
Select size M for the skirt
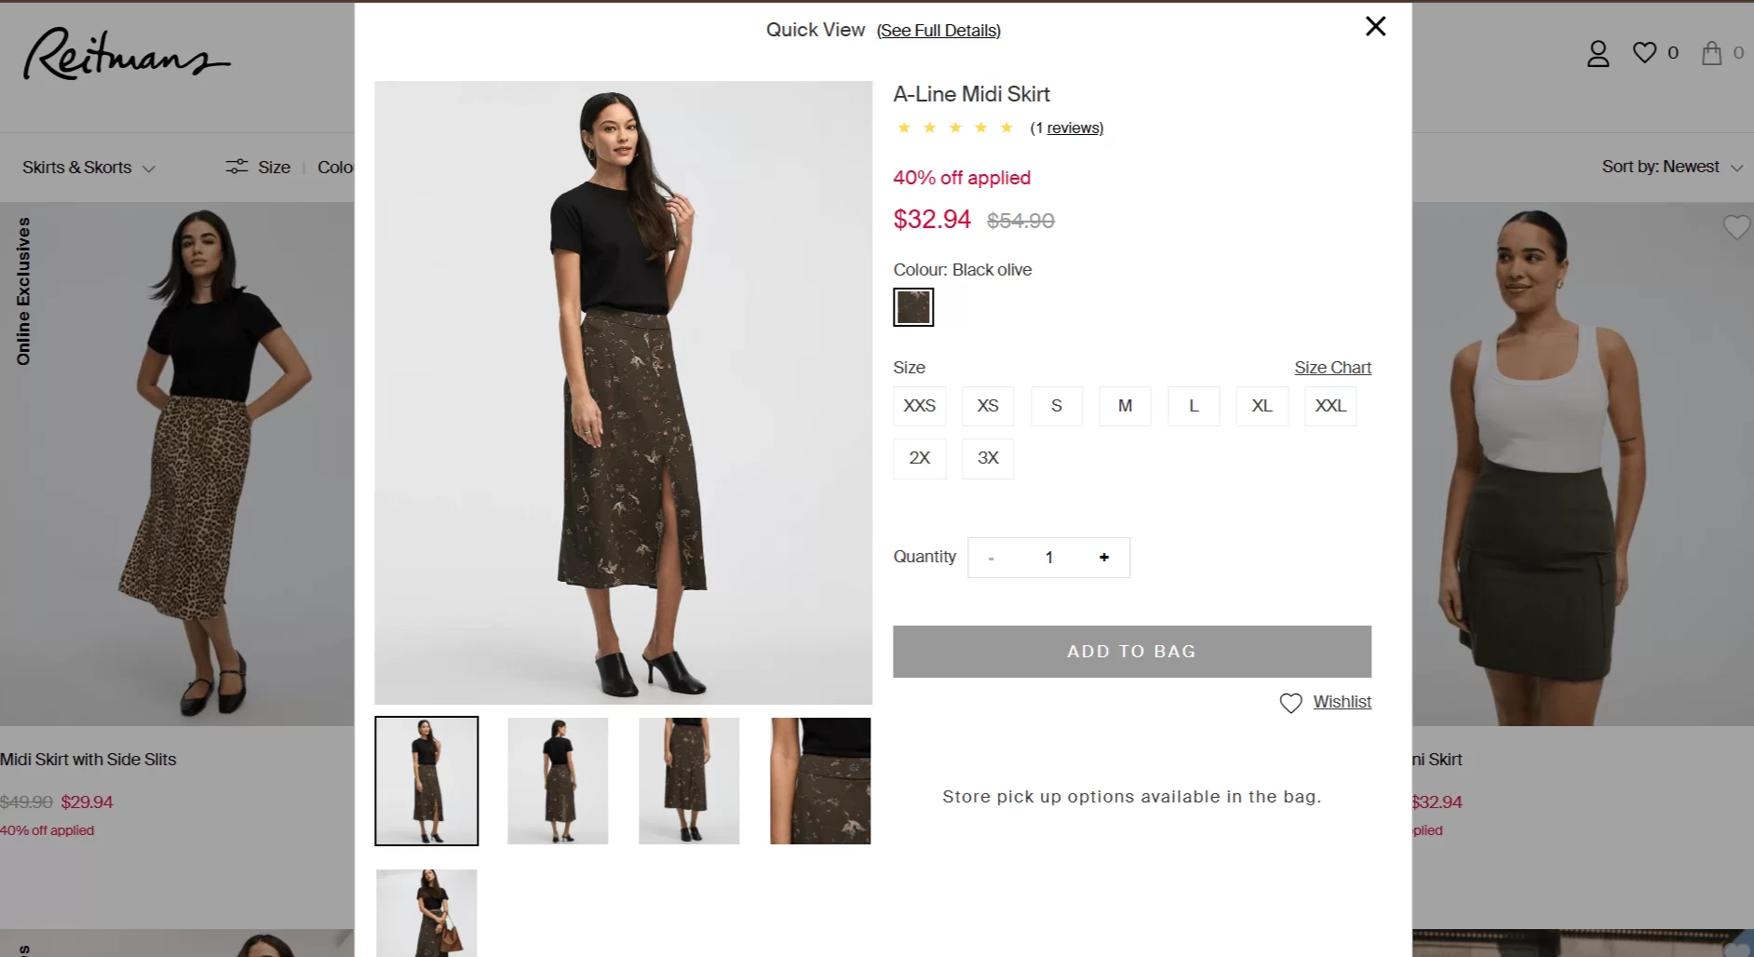1125,406
